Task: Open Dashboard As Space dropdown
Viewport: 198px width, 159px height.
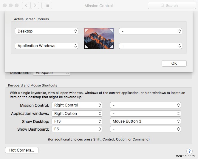Action: pyautogui.click(x=51, y=73)
